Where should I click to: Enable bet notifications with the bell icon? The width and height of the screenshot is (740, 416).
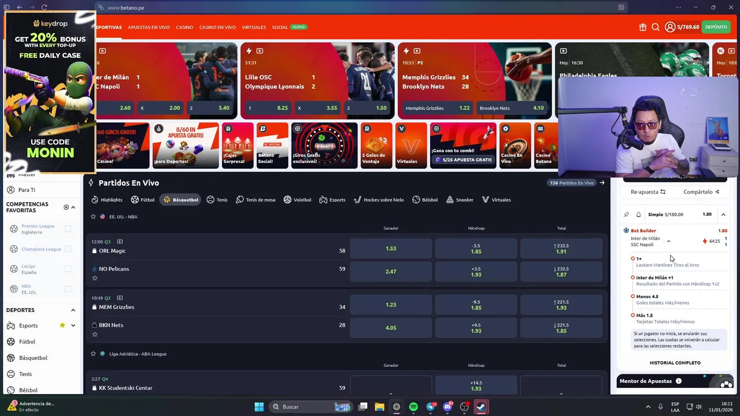tap(638, 214)
